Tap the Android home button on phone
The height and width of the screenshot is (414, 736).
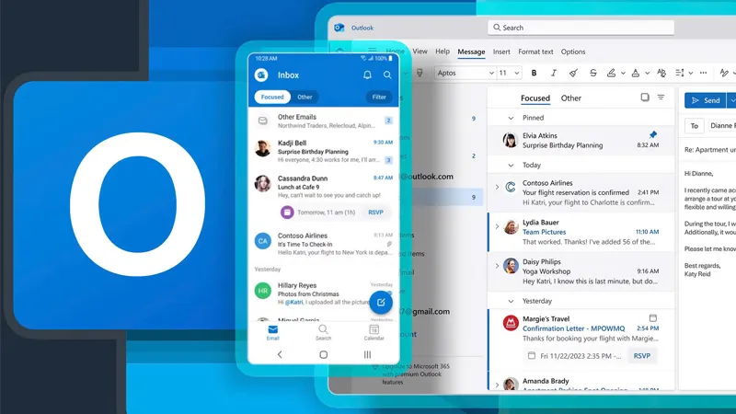324,354
